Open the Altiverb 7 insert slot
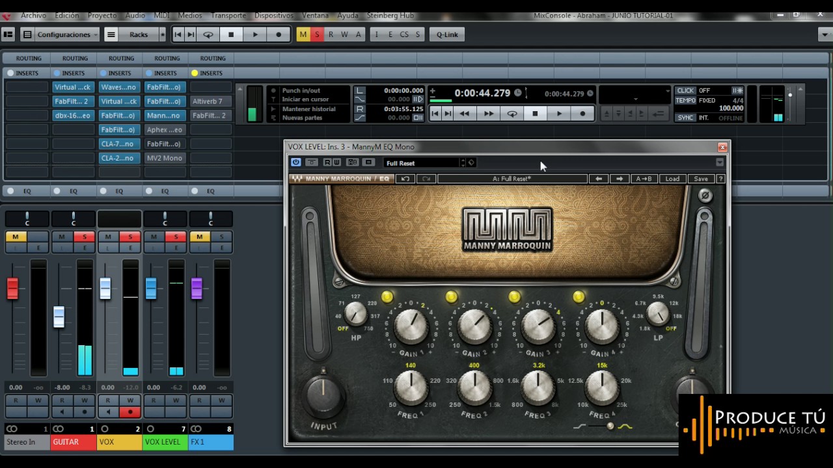Screen dimensions: 833x468 tap(211, 101)
